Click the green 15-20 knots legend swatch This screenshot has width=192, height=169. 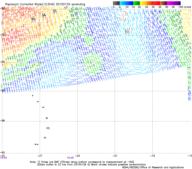pyautogui.click(x=136, y=3)
